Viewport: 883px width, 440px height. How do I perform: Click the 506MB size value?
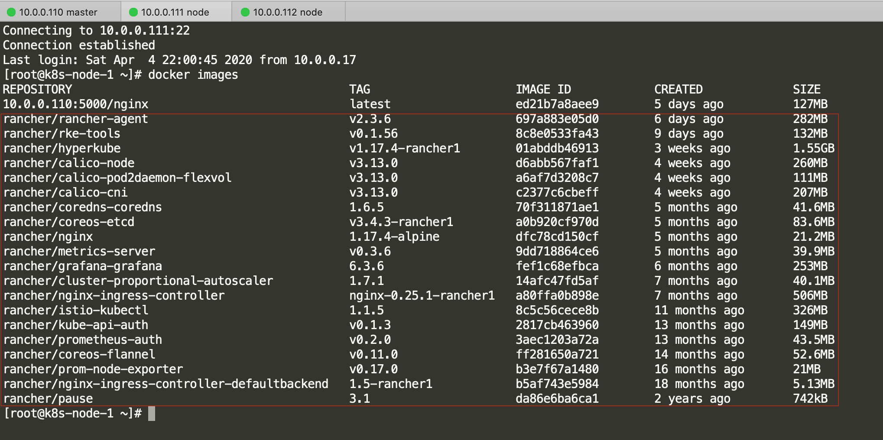[x=810, y=296]
